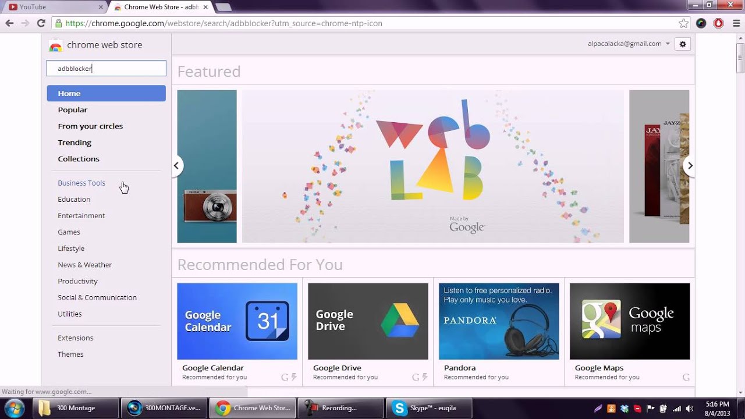Show next featured slide with right arrow
The width and height of the screenshot is (745, 419).
pyautogui.click(x=690, y=166)
